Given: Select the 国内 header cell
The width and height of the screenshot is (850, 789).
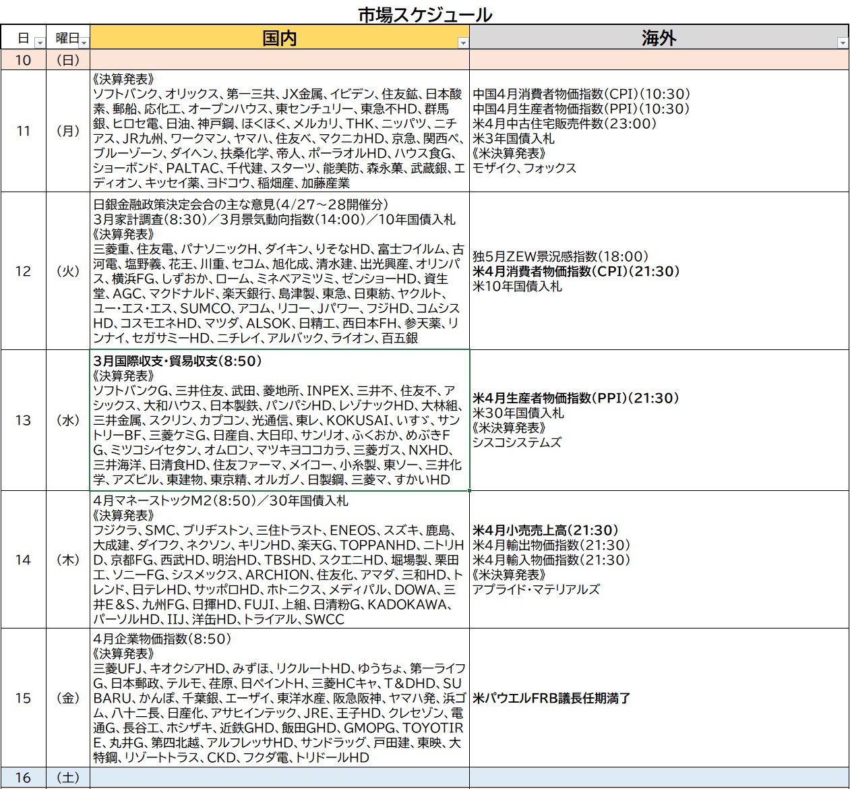Looking at the screenshot, I should coord(279,38).
